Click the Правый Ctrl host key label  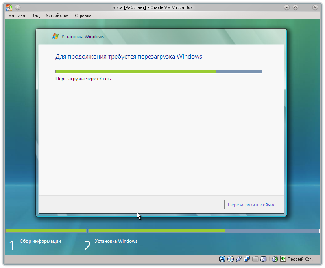[x=300, y=259]
